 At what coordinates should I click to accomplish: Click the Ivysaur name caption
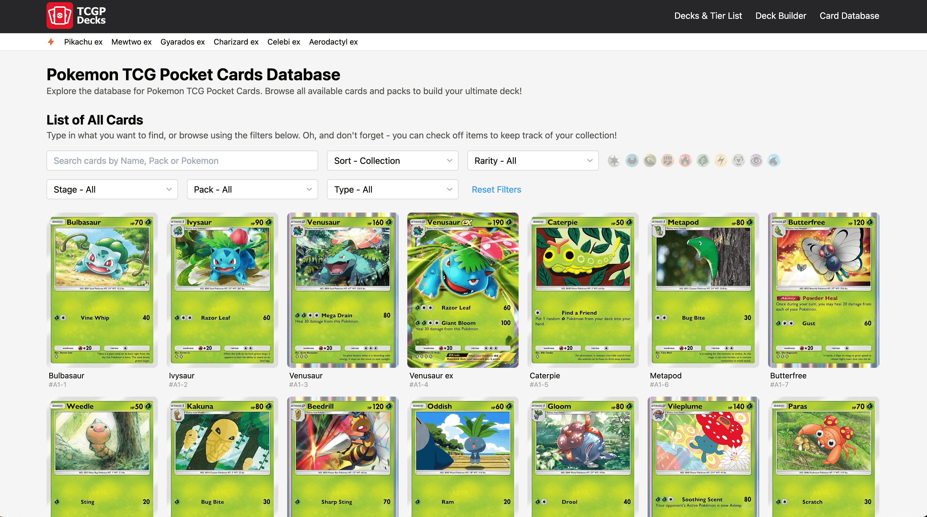pyautogui.click(x=182, y=375)
